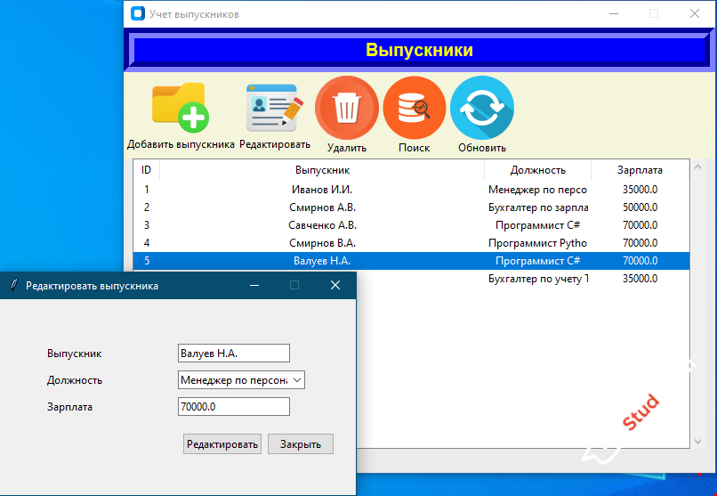This screenshot has height=496, width=717.
Task: Sort by the ID column header
Action: [146, 170]
